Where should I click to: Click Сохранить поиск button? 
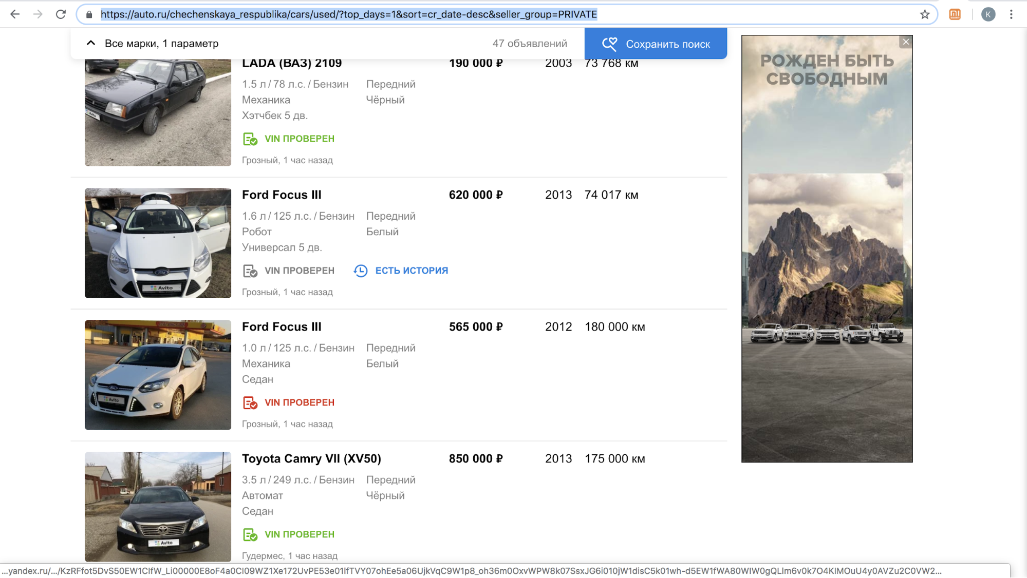tap(655, 44)
